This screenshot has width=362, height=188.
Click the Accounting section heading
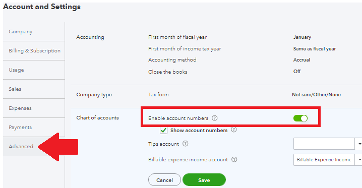point(90,37)
